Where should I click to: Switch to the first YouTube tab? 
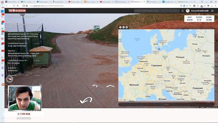click(x=75, y=2)
